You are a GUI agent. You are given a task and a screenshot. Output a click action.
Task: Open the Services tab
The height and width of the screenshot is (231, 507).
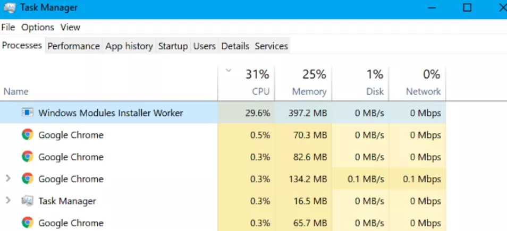coord(271,46)
